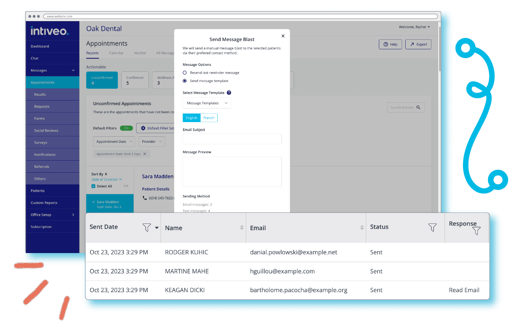Open the Sent Date dropdown caret
The image size is (515, 330).
pos(157,228)
